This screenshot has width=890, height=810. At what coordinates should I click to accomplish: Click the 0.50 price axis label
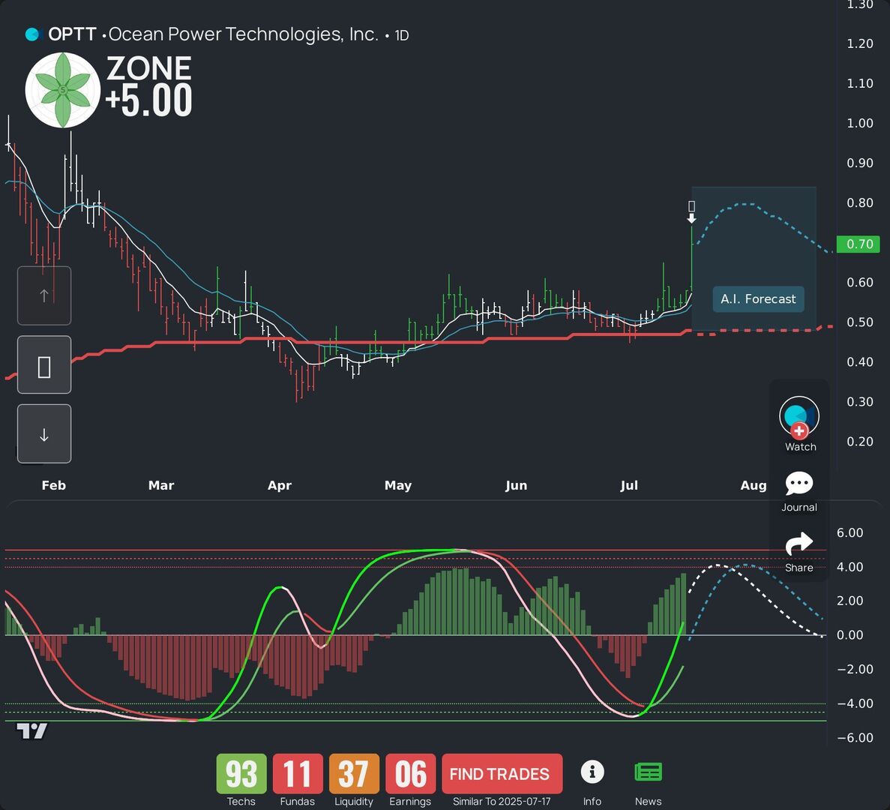click(x=860, y=322)
